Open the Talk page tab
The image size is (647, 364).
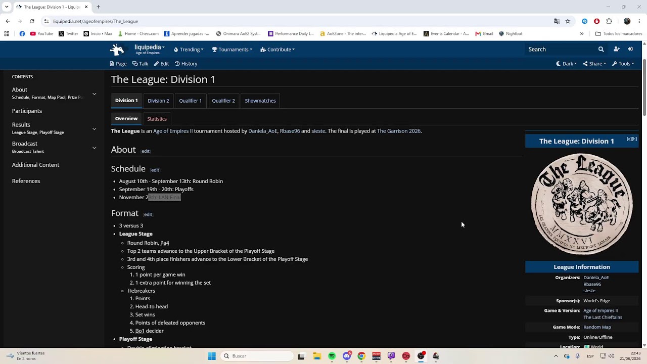click(140, 64)
